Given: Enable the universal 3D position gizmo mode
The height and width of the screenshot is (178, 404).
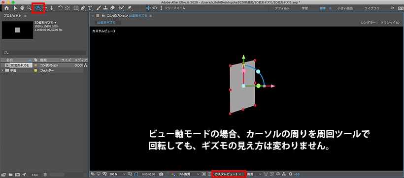Looking at the screenshot, I should click(148, 8).
